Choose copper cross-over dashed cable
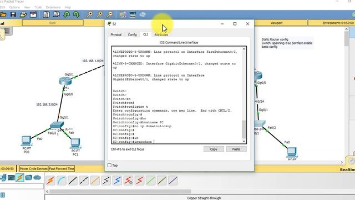The image size is (355, 200). pyautogui.click(x=84, y=181)
